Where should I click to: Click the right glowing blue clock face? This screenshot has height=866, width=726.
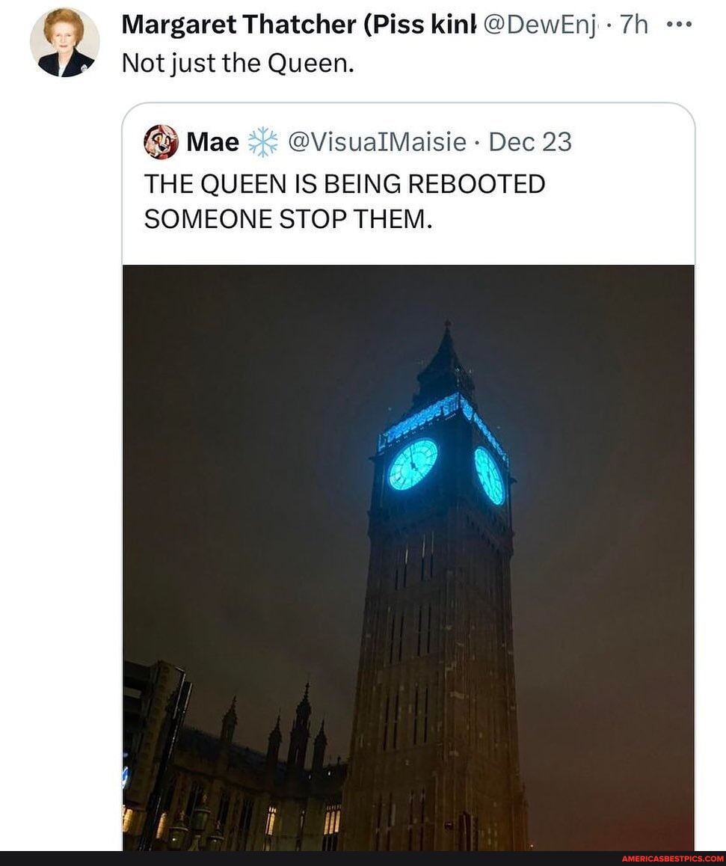(x=490, y=476)
